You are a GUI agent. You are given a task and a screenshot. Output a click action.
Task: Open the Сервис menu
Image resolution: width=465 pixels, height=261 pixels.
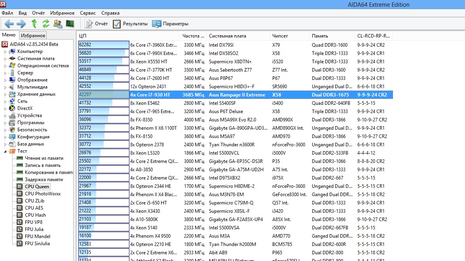coord(87,13)
